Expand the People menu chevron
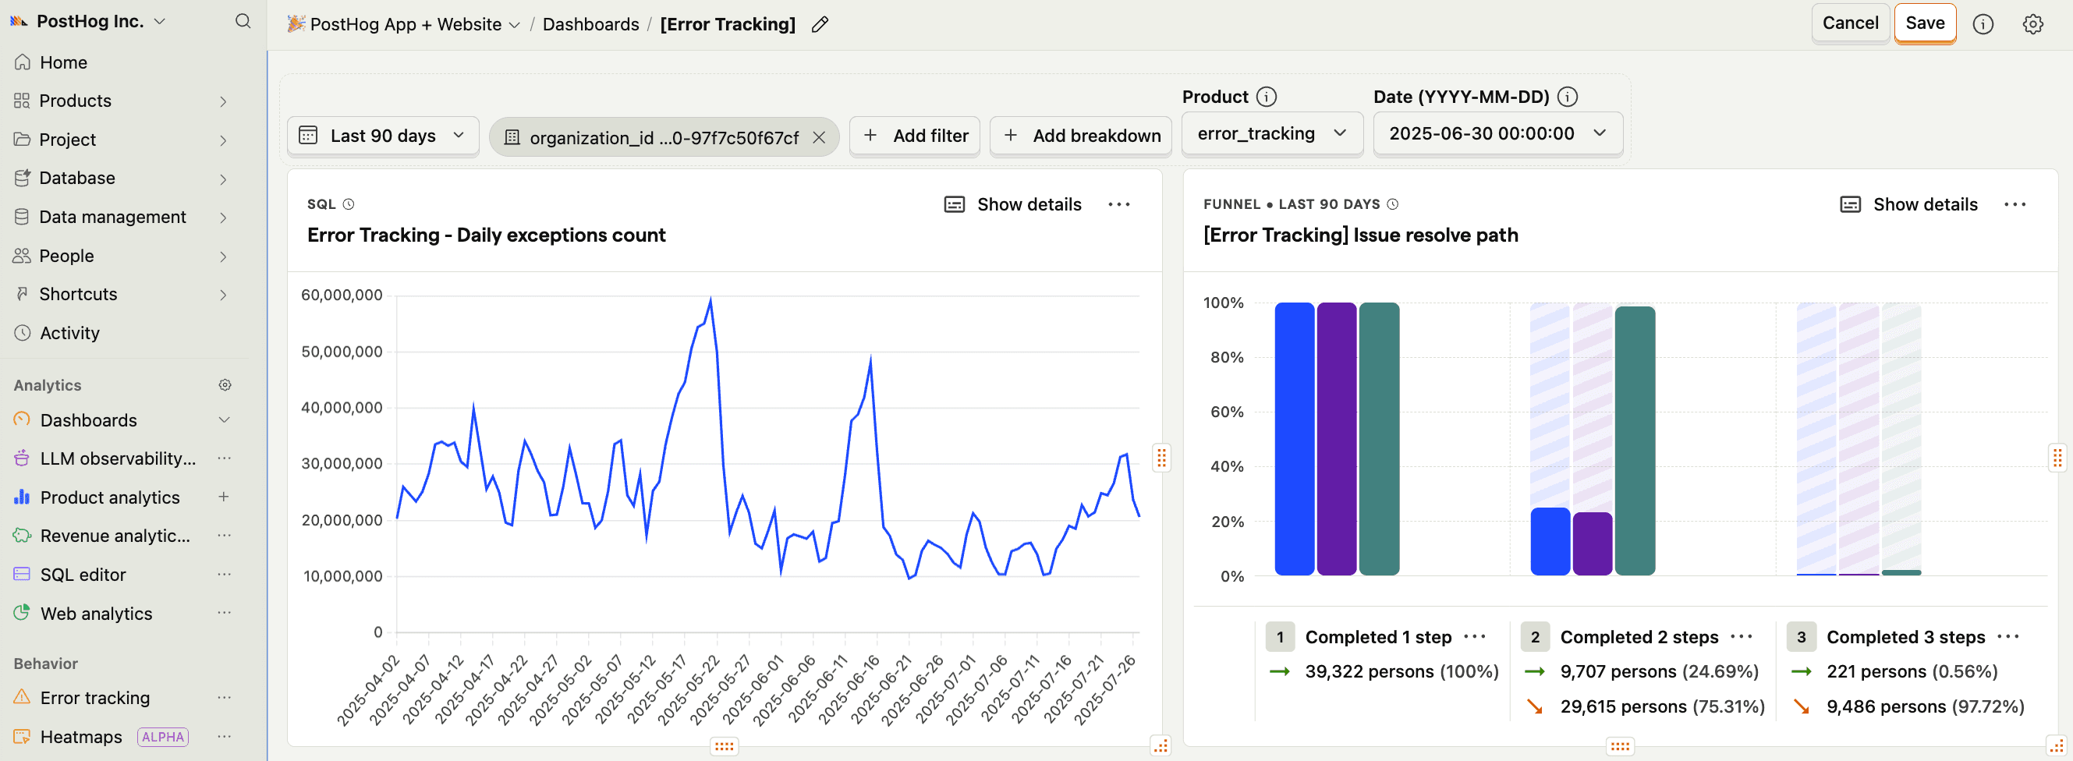 pyautogui.click(x=224, y=257)
